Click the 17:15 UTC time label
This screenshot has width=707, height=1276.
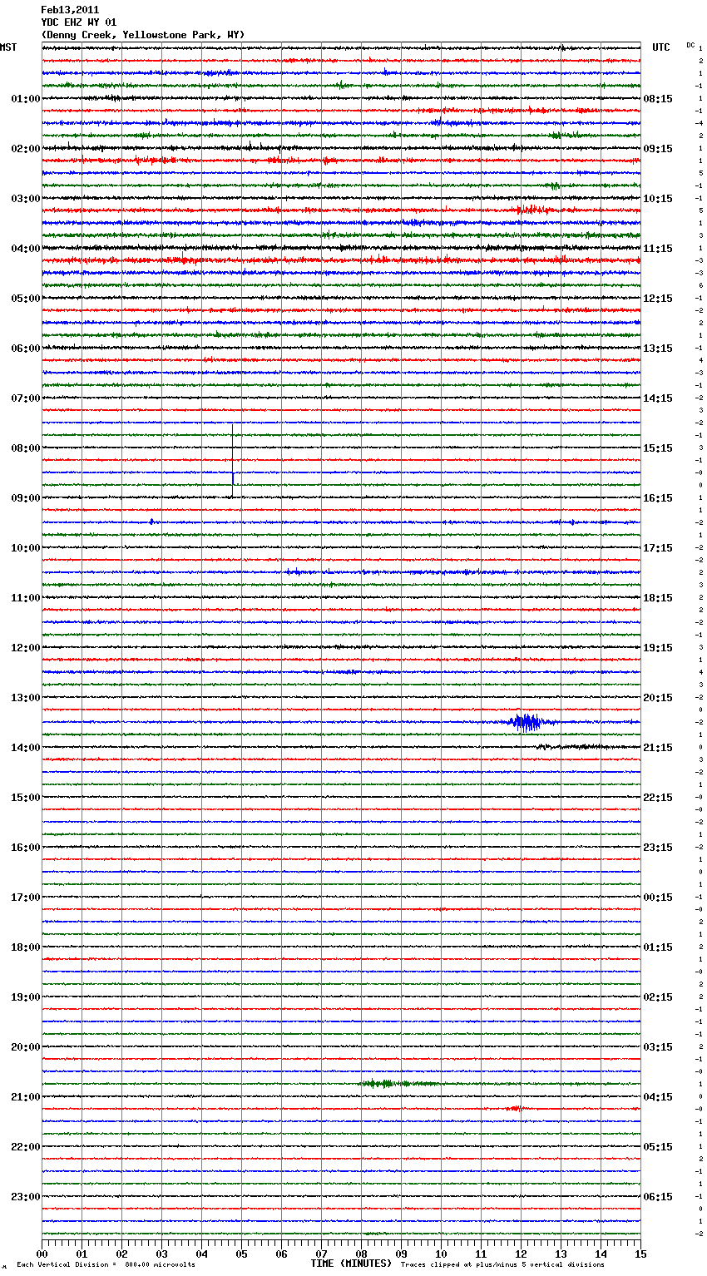658,548
